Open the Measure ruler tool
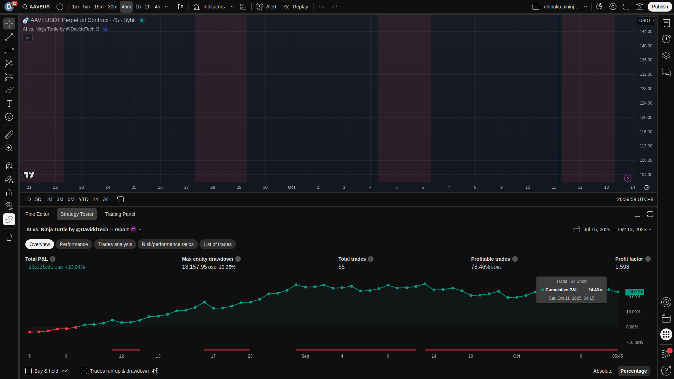674x379 pixels. click(9, 135)
